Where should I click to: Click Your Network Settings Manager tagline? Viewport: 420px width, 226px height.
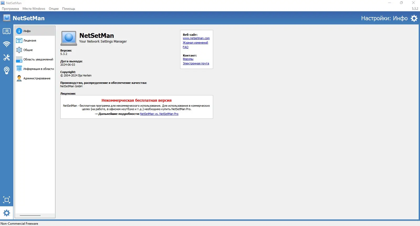tap(103, 42)
